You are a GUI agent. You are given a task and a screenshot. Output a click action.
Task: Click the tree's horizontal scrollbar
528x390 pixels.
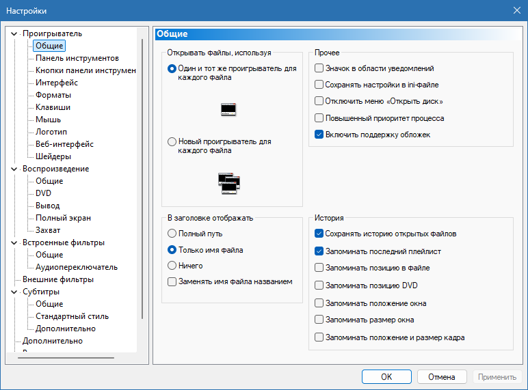pyautogui.click(x=66, y=358)
